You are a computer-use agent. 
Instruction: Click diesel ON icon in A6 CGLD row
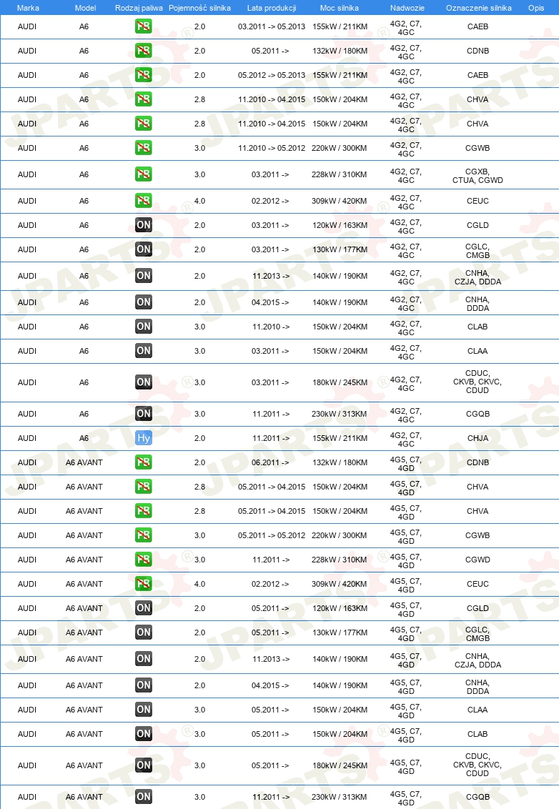click(144, 225)
